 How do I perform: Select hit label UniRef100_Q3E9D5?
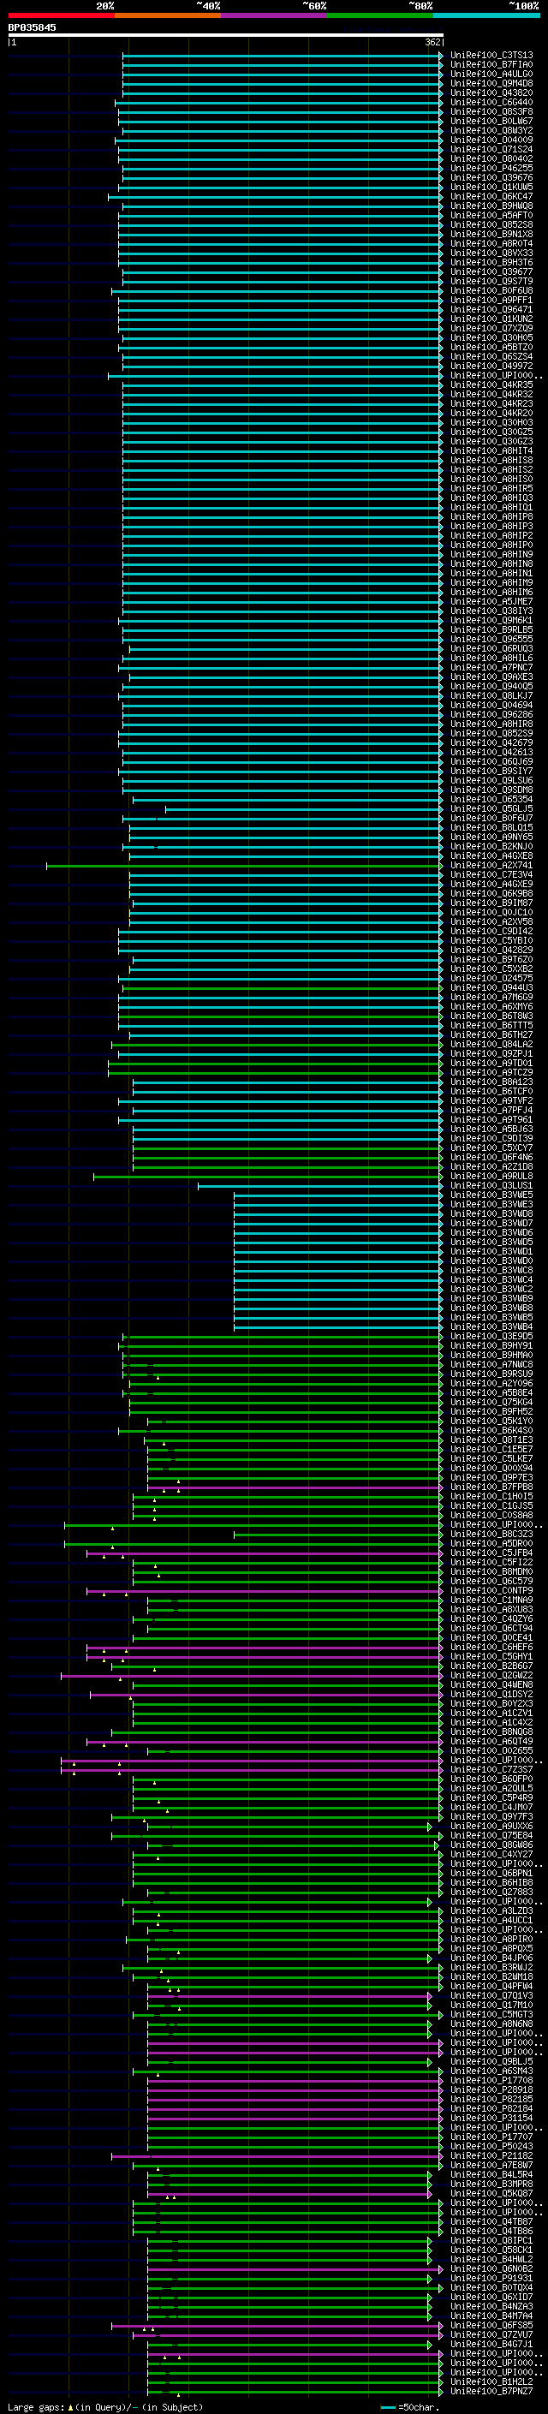(491, 1337)
